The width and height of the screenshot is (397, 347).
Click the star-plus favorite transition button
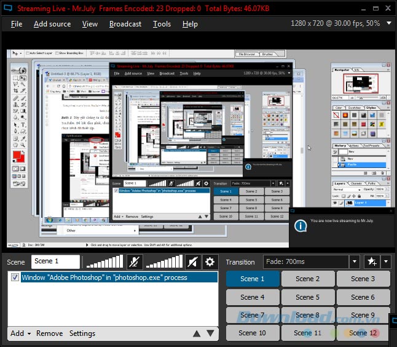pyautogui.click(x=372, y=261)
